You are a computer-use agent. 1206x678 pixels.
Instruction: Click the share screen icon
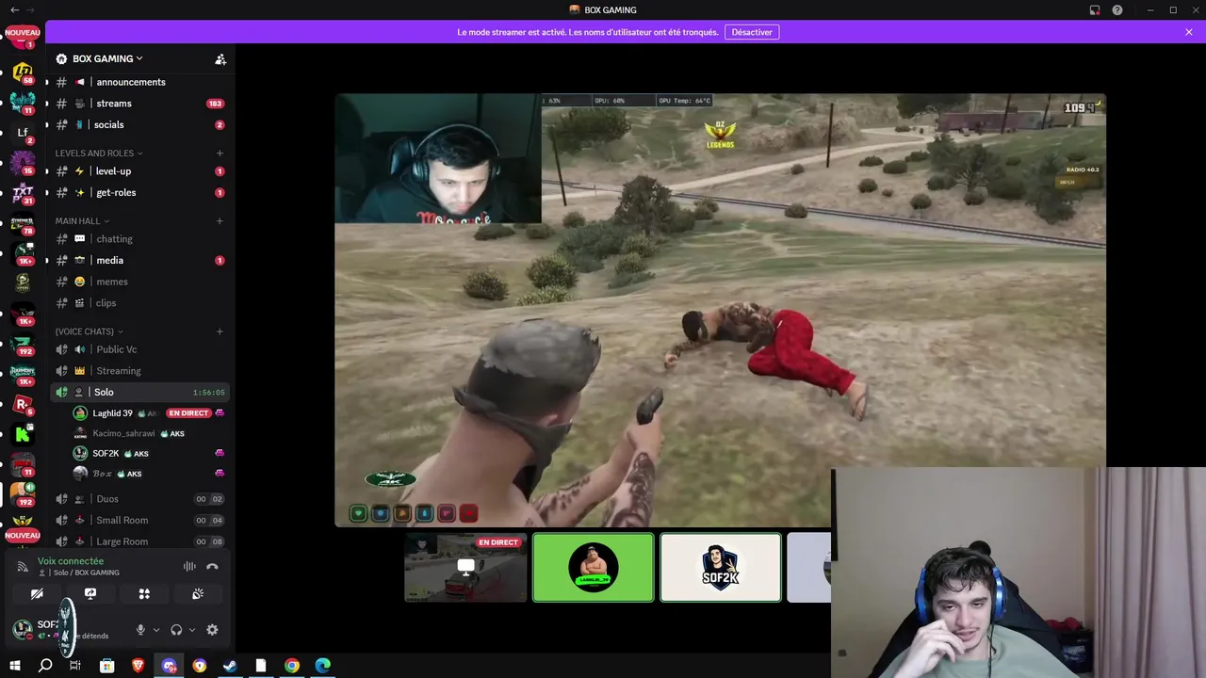click(x=90, y=594)
